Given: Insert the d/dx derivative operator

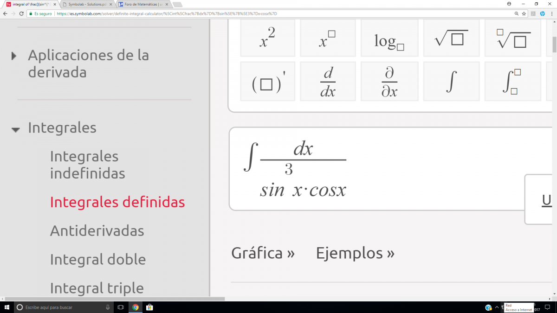Looking at the screenshot, I should [x=328, y=82].
